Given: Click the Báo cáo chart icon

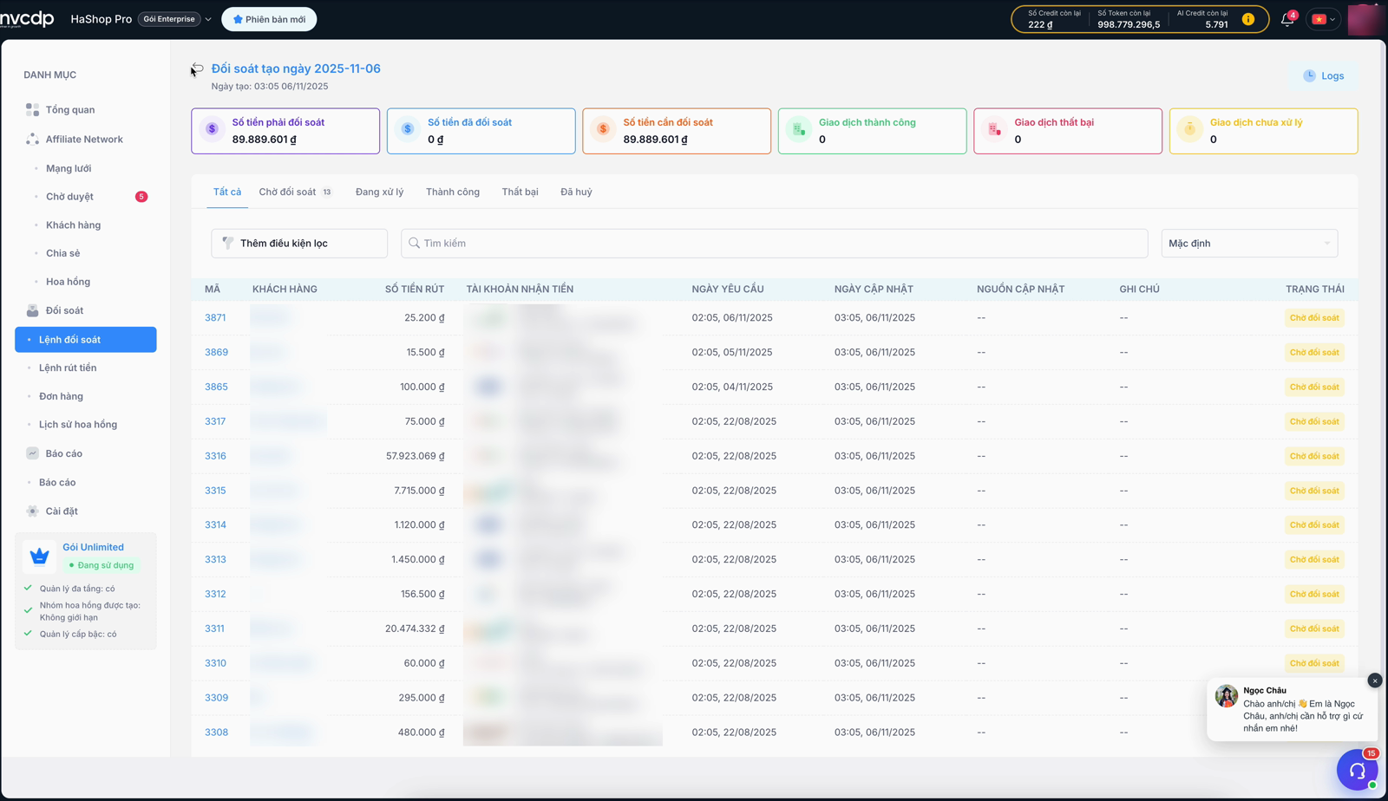Looking at the screenshot, I should [x=32, y=453].
